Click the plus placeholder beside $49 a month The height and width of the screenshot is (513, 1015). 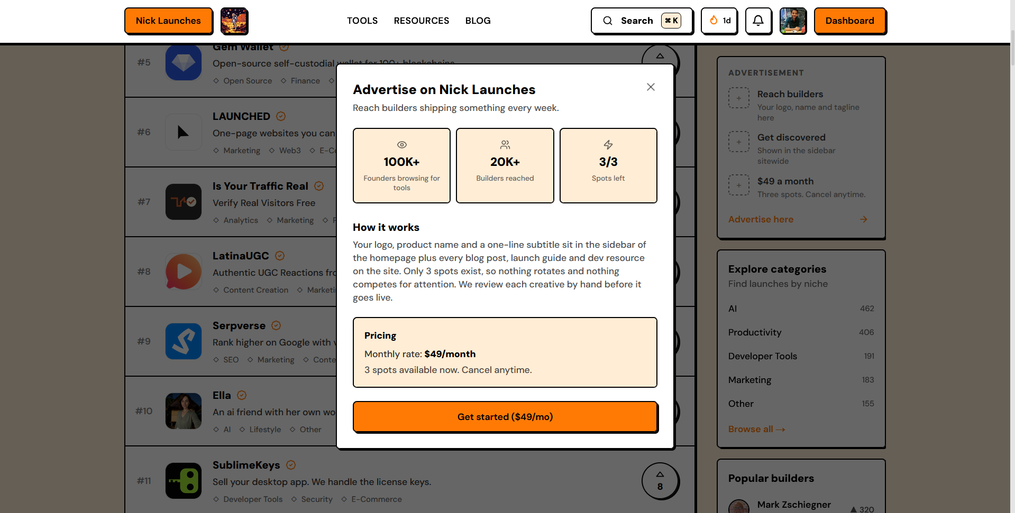click(739, 185)
